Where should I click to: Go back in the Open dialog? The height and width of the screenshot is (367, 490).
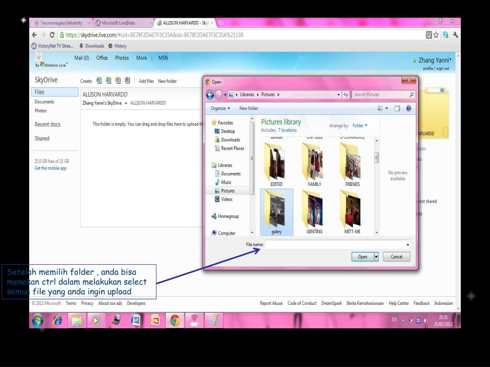[210, 95]
